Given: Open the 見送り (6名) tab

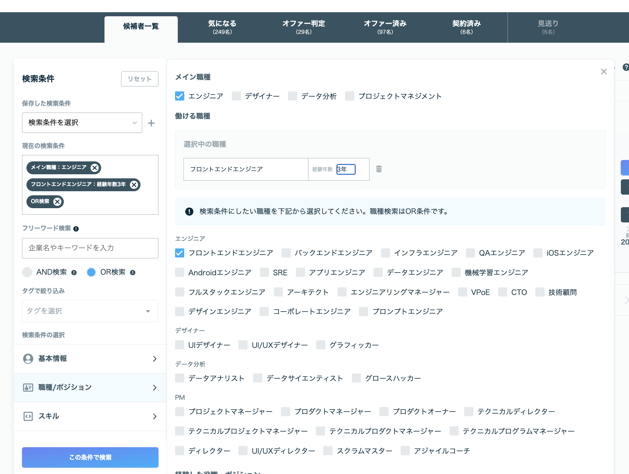Looking at the screenshot, I should [548, 27].
